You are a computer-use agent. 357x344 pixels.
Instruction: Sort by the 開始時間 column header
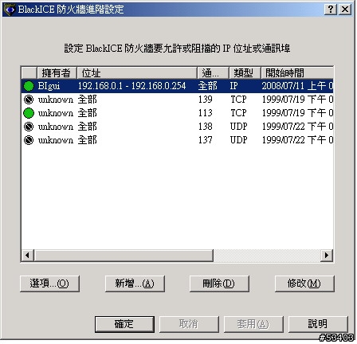[297, 72]
